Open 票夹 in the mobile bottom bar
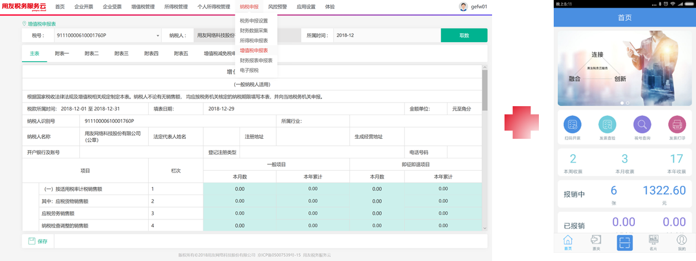Screen dimensions: 696x261 (596, 242)
